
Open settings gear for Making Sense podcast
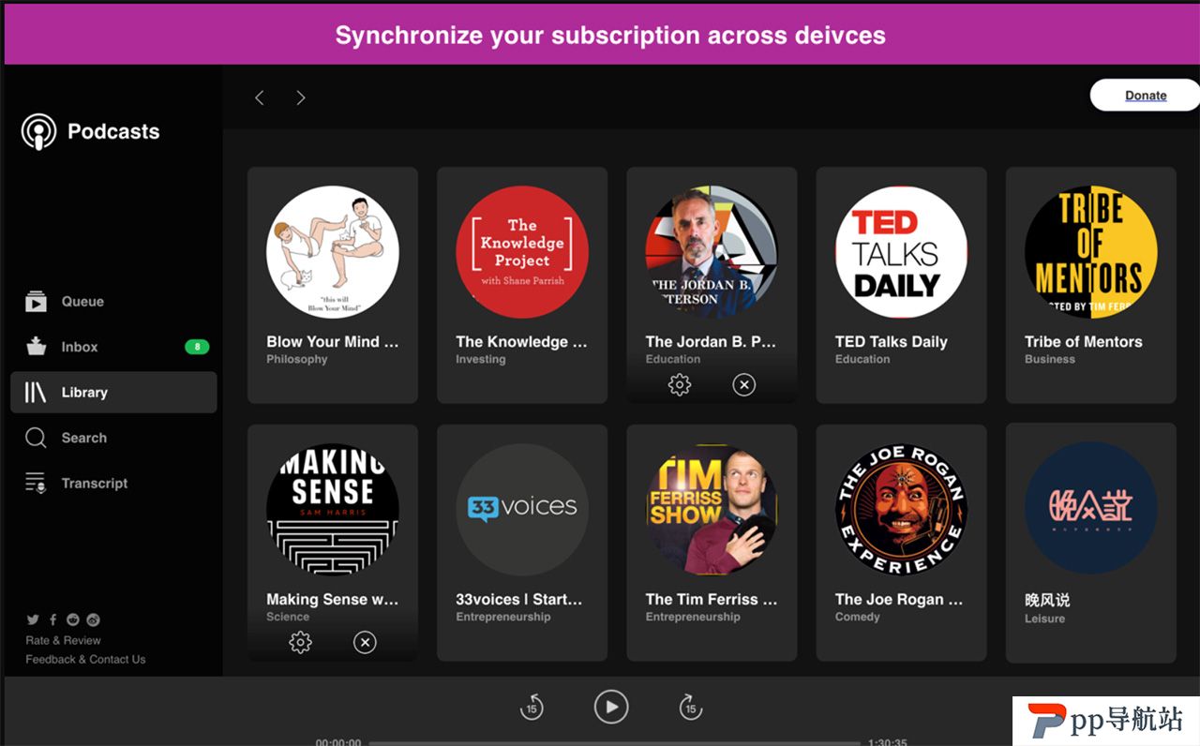click(300, 642)
